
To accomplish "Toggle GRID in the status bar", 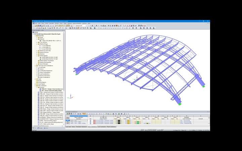I will click(x=146, y=130).
